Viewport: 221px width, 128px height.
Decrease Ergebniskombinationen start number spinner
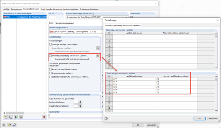81,107
